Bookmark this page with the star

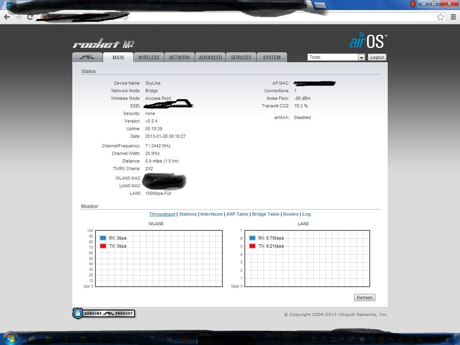440,17
